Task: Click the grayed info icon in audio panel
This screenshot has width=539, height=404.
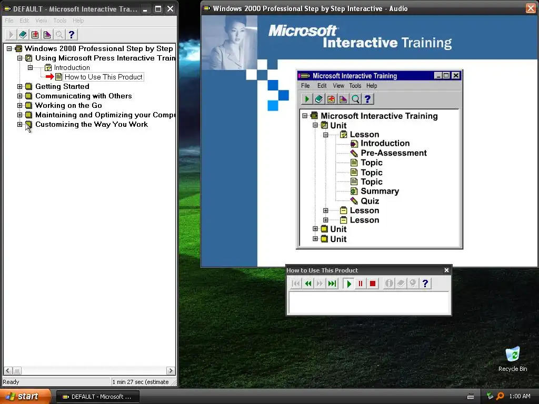Action: tap(389, 284)
